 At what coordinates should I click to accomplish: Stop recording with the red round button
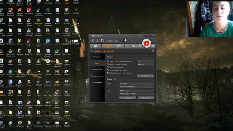(x=146, y=43)
